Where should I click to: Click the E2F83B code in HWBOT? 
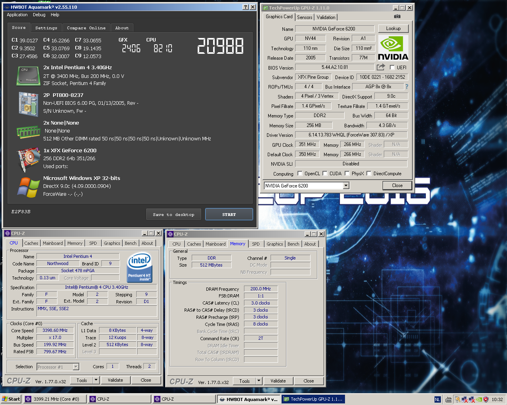[21, 212]
